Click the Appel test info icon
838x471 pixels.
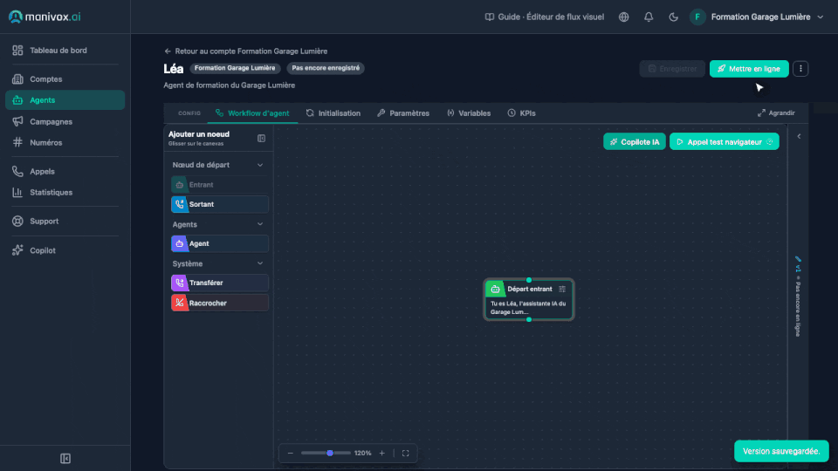click(770, 141)
